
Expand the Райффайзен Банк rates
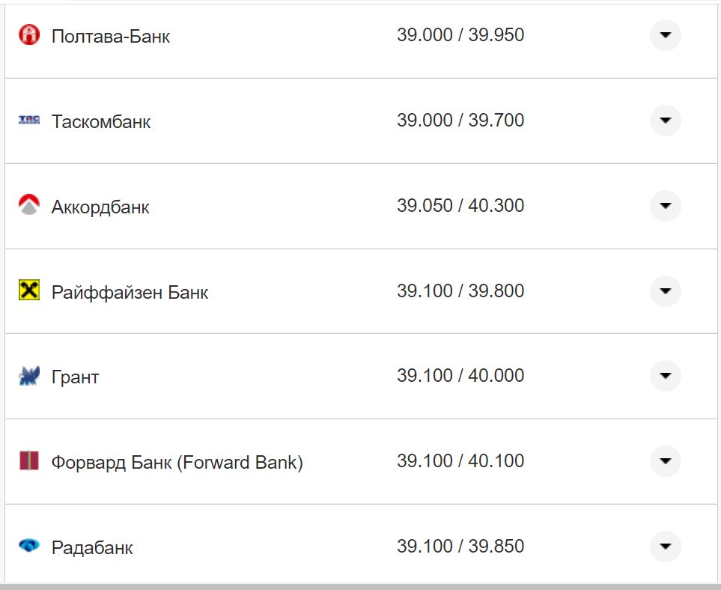pyautogui.click(x=665, y=291)
